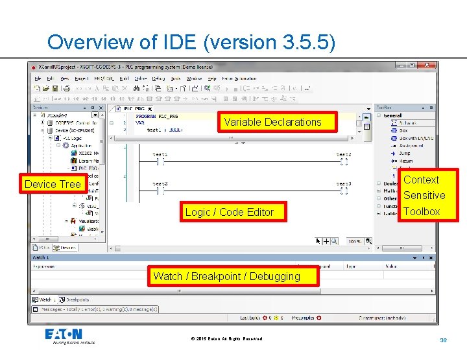Screen dimensions: 467x350
Task: Switch to the POUs tab below tree
Action: (42, 248)
